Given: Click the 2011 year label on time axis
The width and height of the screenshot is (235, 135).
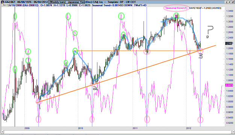Looking at the screenshot, I should (135, 128).
